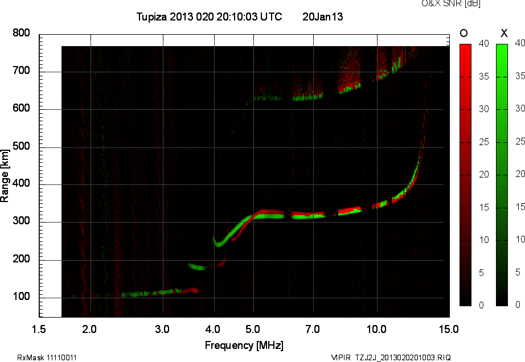Select the 'RxMask 11110011' footer text
Image resolution: width=525 pixels, height=362 pixels.
[x=47, y=357]
